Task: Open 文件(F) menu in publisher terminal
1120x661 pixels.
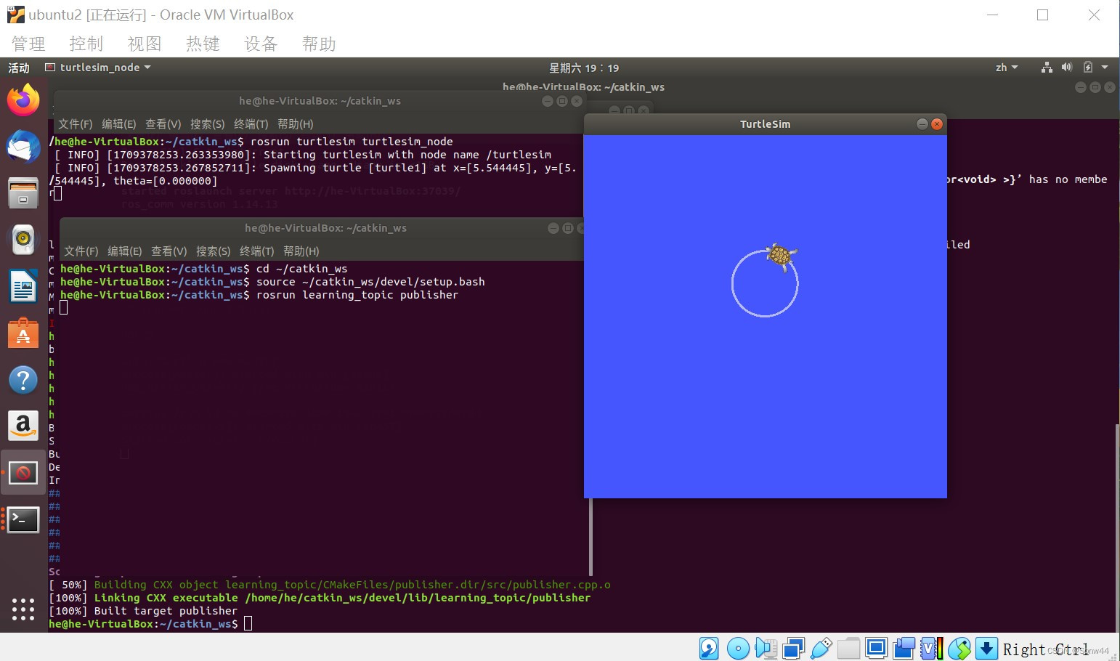Action: pos(81,251)
